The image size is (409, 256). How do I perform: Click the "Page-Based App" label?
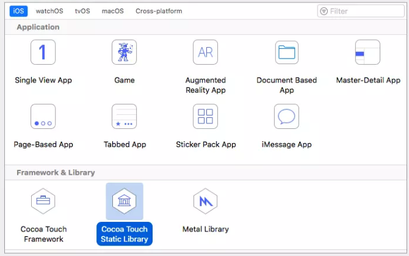[43, 144]
